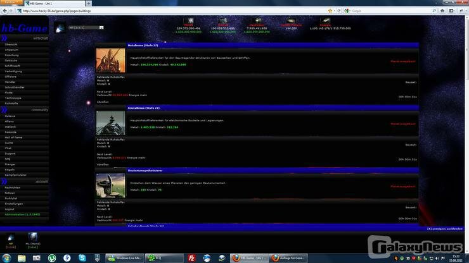The image size is (469, 263).
Task: Open FileZilla from the Windows taskbar
Action: pos(192,258)
